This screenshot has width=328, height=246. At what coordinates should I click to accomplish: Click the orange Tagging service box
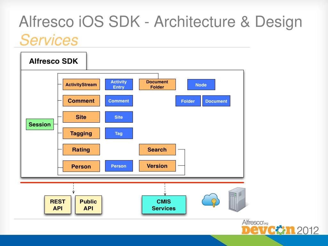pos(81,133)
